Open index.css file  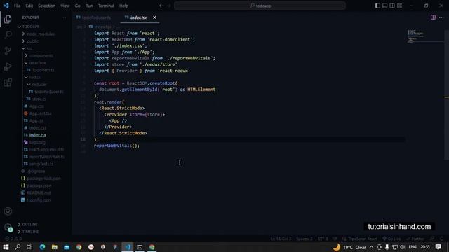coord(37,127)
